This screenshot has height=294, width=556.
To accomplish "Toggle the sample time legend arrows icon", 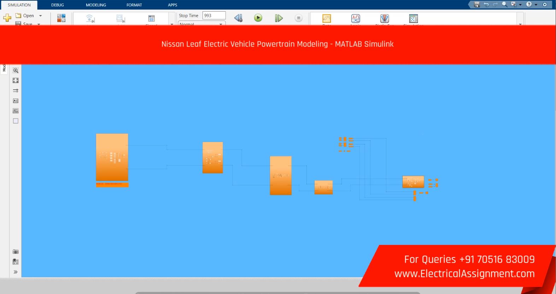I will pyautogui.click(x=16, y=91).
